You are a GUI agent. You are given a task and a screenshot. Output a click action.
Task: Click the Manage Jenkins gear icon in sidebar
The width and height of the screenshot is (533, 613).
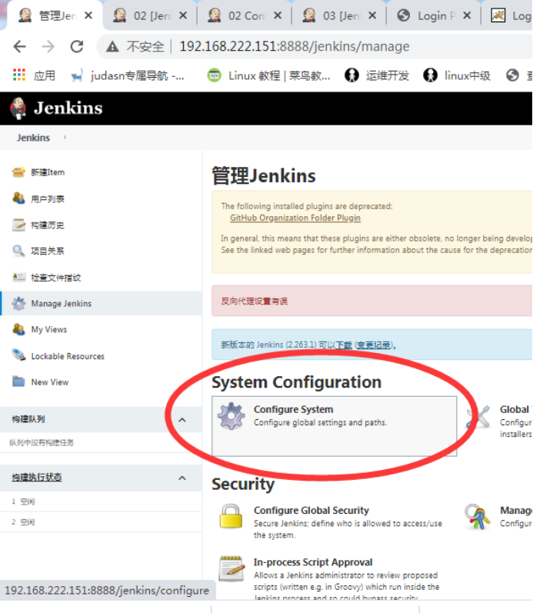point(18,303)
